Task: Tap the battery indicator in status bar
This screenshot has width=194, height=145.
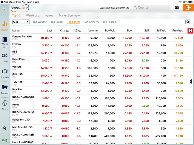Action: point(190,2)
